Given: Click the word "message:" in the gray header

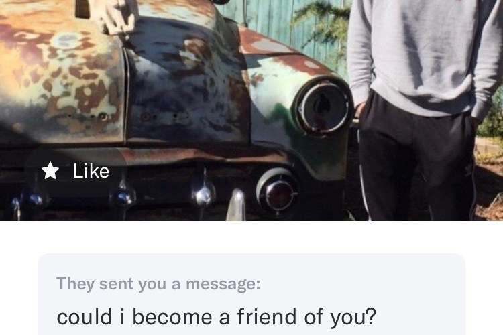Looking at the screenshot, I should [x=223, y=284].
